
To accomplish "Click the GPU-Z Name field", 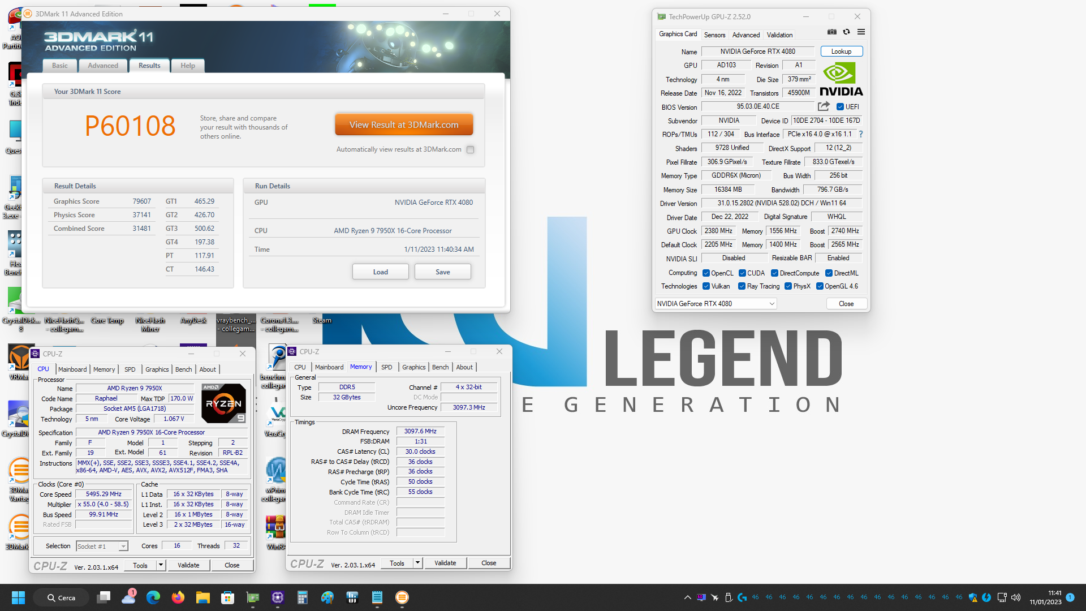I will (x=758, y=51).
